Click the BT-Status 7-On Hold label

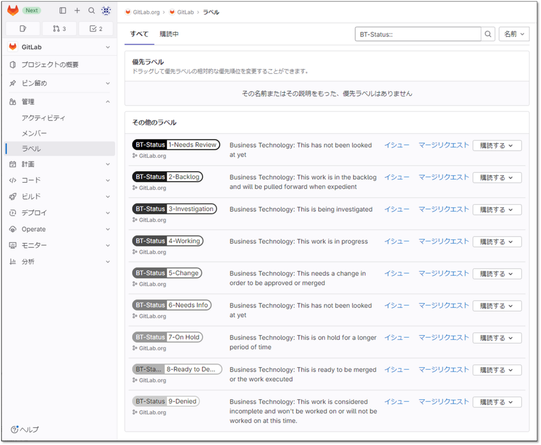pyautogui.click(x=167, y=337)
